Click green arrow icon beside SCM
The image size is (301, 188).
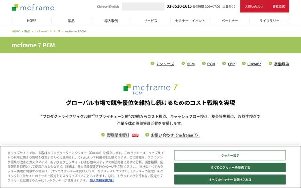point(183,63)
